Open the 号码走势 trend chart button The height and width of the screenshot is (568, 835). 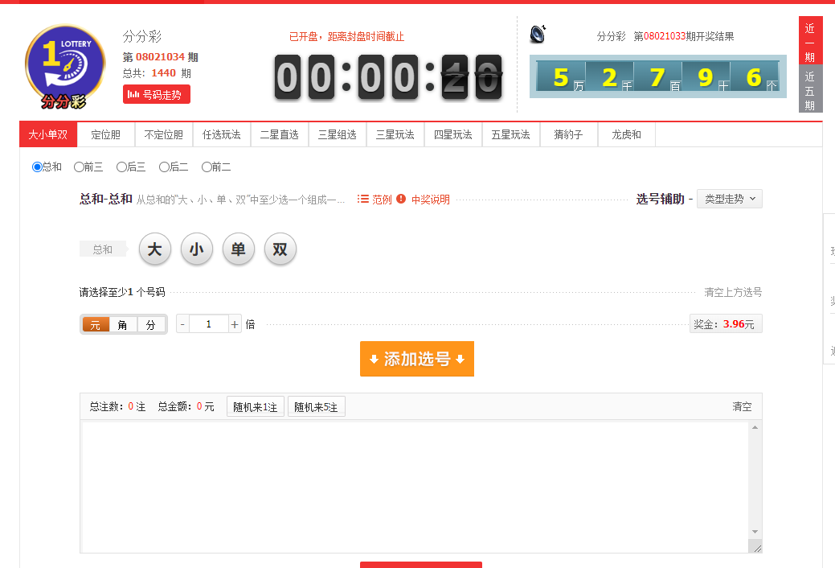pos(157,94)
